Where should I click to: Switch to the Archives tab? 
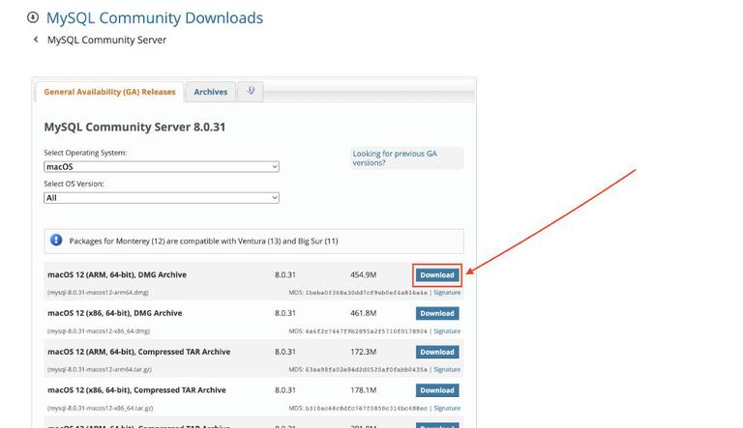tap(210, 92)
